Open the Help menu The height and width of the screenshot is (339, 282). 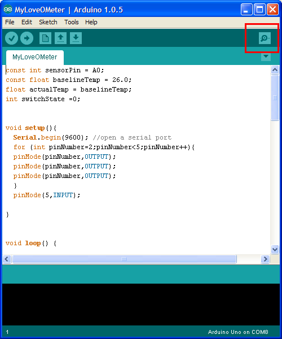[x=91, y=22]
